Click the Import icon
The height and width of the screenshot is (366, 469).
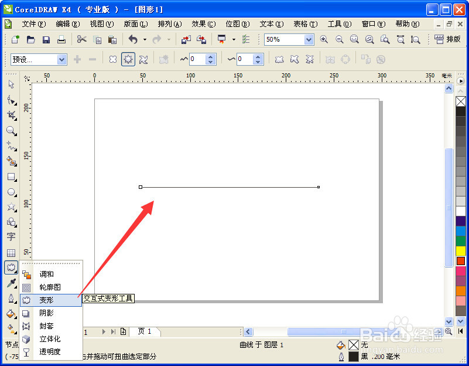point(186,39)
